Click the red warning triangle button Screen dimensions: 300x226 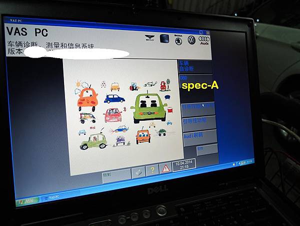pyautogui.click(x=165, y=168)
